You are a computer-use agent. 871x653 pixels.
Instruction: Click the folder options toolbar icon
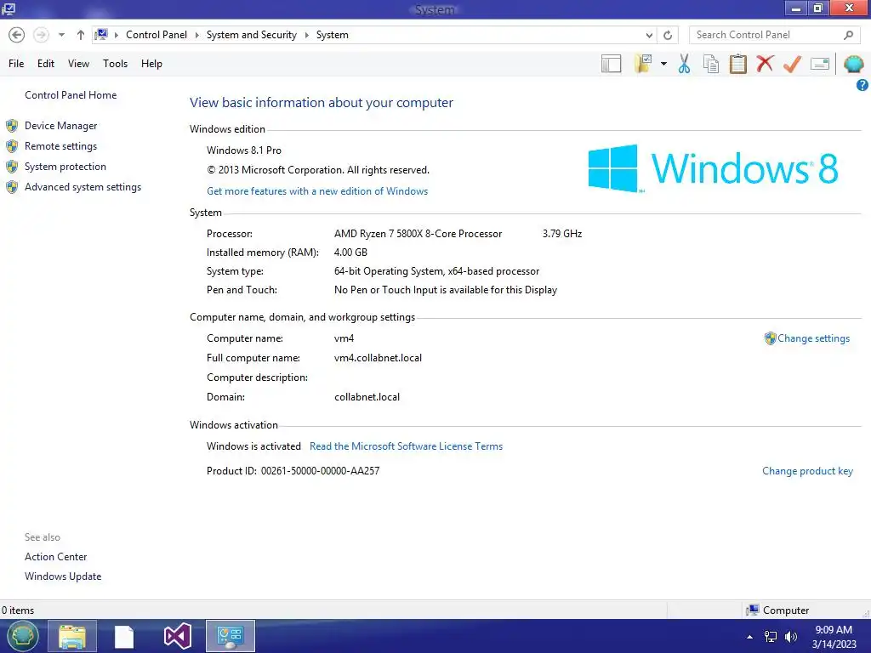(x=643, y=64)
